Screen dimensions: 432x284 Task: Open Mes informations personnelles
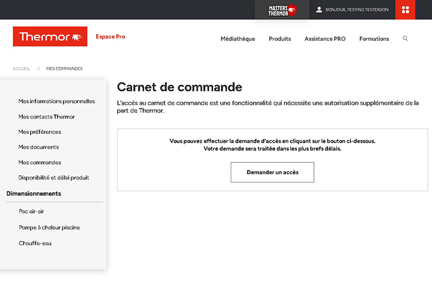click(x=56, y=102)
